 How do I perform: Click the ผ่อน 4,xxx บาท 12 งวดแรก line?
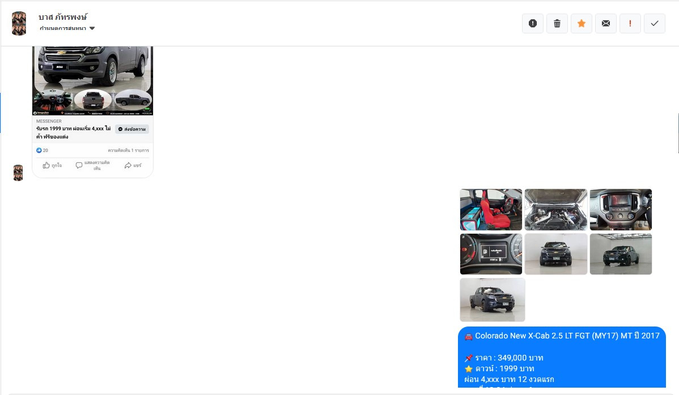click(x=509, y=380)
